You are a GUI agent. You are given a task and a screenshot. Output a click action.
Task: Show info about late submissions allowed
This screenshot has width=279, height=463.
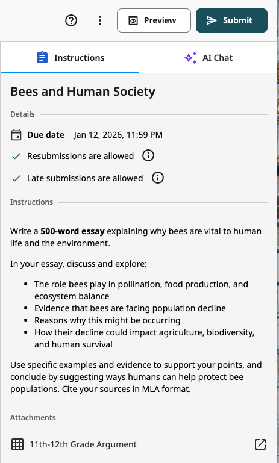157,178
